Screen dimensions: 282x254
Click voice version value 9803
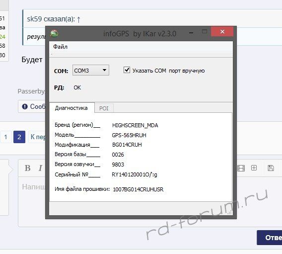pyautogui.click(x=118, y=165)
